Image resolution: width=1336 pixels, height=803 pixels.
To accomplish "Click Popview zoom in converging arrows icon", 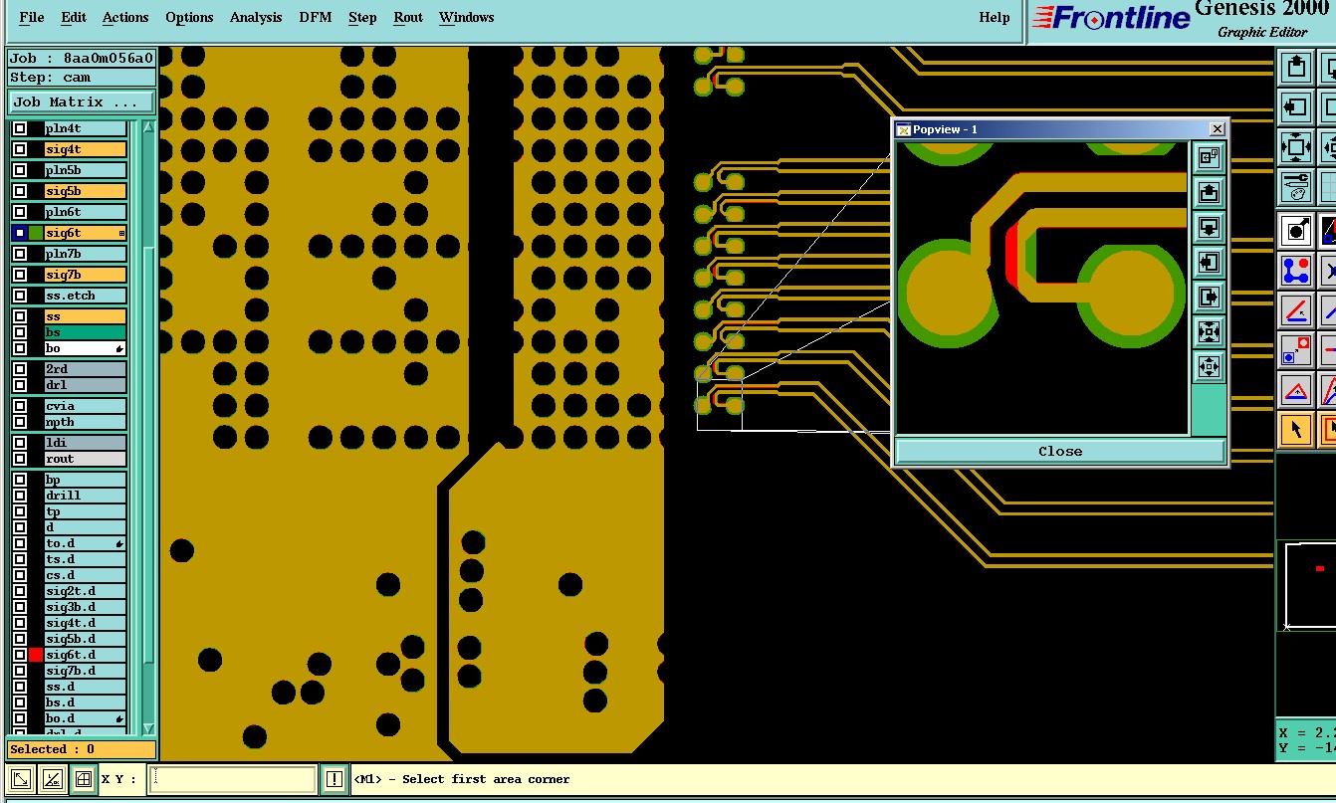I will click(x=1209, y=331).
